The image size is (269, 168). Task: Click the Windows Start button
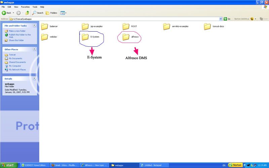coord(9,165)
